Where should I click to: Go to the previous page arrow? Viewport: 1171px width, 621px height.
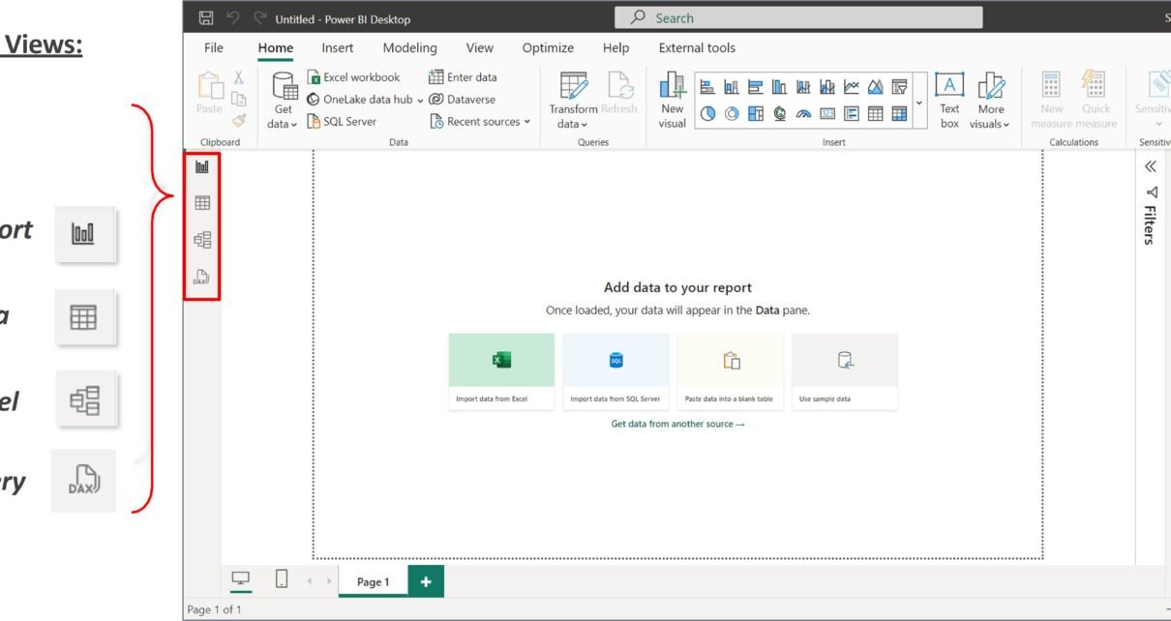[310, 580]
